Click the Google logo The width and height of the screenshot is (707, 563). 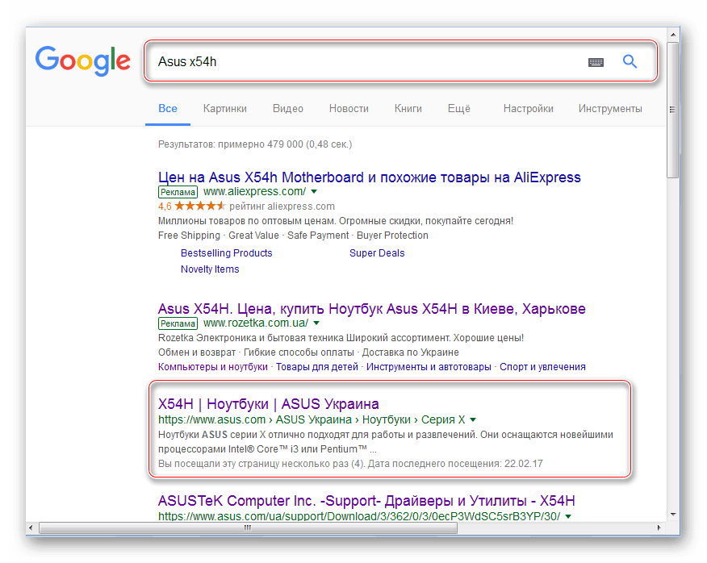coord(82,61)
